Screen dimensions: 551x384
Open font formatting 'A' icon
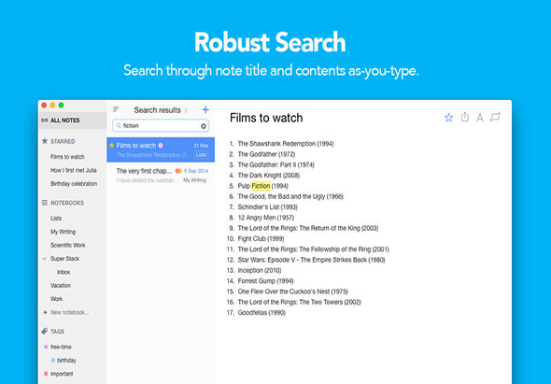click(x=480, y=118)
